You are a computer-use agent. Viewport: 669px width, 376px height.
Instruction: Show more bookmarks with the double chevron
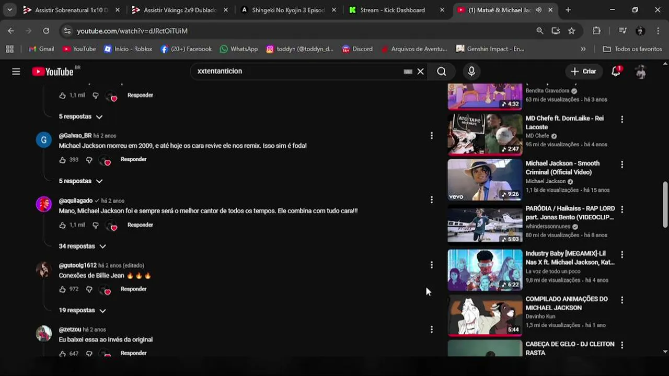tap(583, 49)
